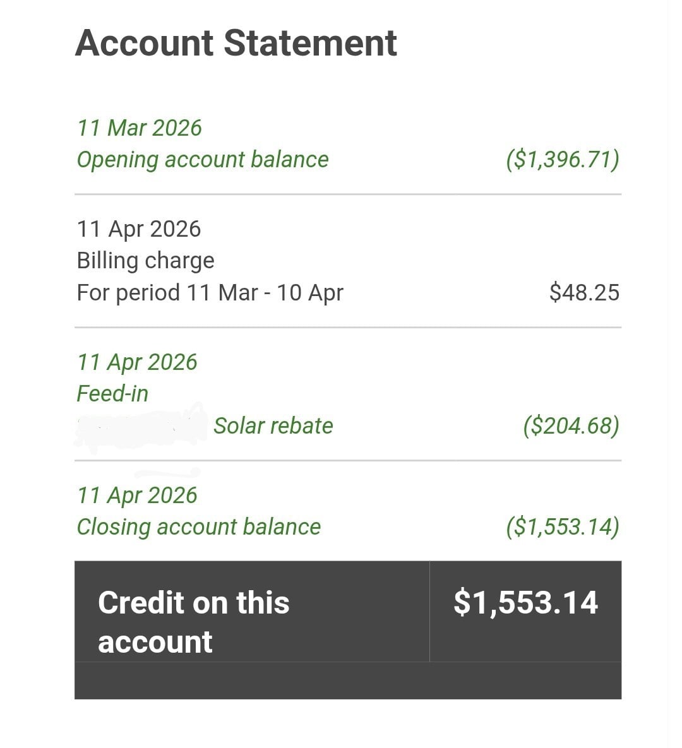Click the redacted area before Solar rebate
This screenshot has width=682, height=748.
pyautogui.click(x=140, y=426)
